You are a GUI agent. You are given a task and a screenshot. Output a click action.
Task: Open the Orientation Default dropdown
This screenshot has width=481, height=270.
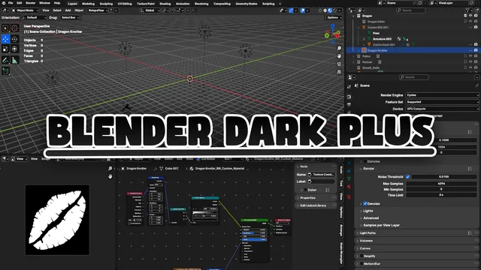tap(34, 17)
